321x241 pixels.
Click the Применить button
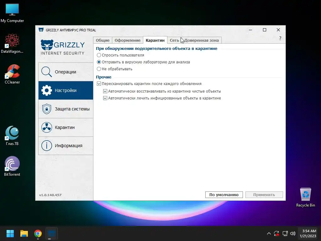pos(264,195)
